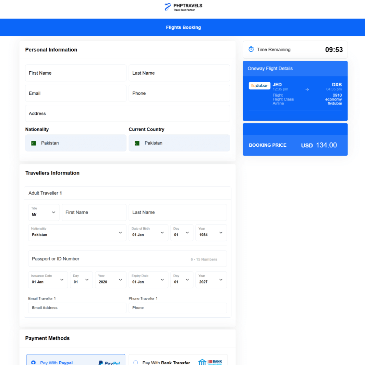
Task: Click the 134.00 booking price amount
Action: pyautogui.click(x=326, y=145)
